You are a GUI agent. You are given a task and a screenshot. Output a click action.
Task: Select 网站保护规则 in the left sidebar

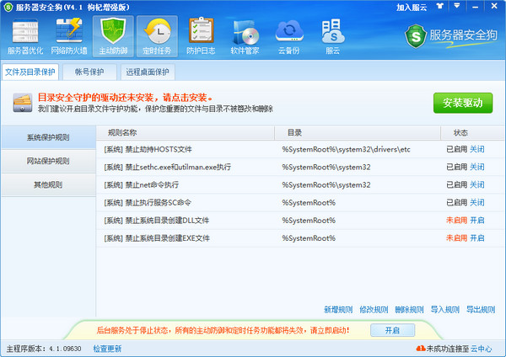pos(48,161)
